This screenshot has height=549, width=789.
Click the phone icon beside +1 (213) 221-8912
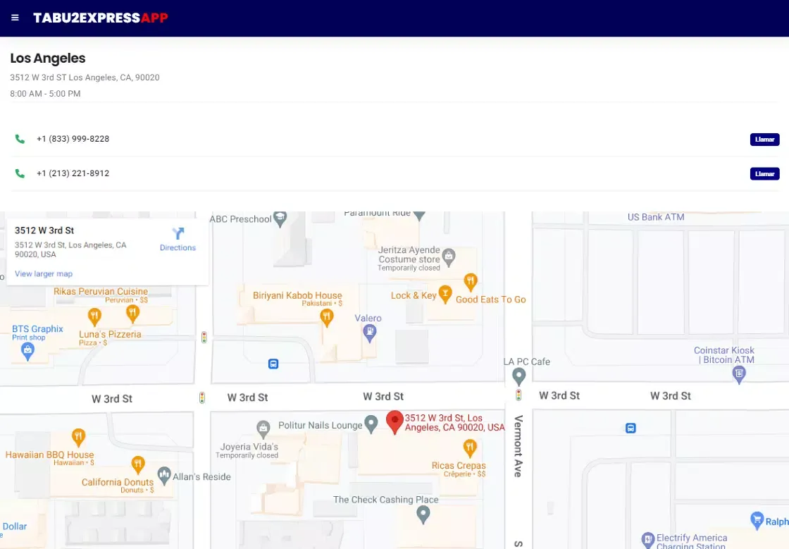click(20, 173)
